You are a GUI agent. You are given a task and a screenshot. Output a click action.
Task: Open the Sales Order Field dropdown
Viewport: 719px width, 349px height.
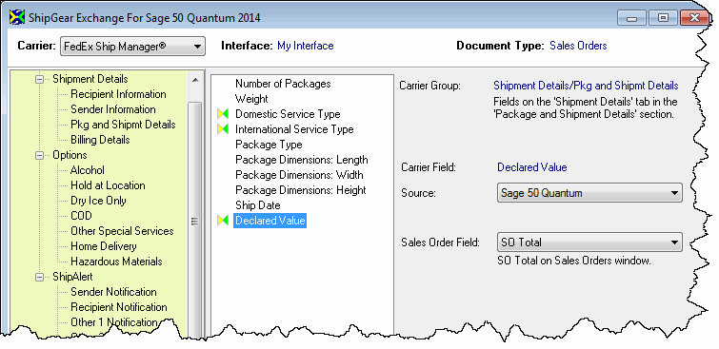(x=589, y=242)
